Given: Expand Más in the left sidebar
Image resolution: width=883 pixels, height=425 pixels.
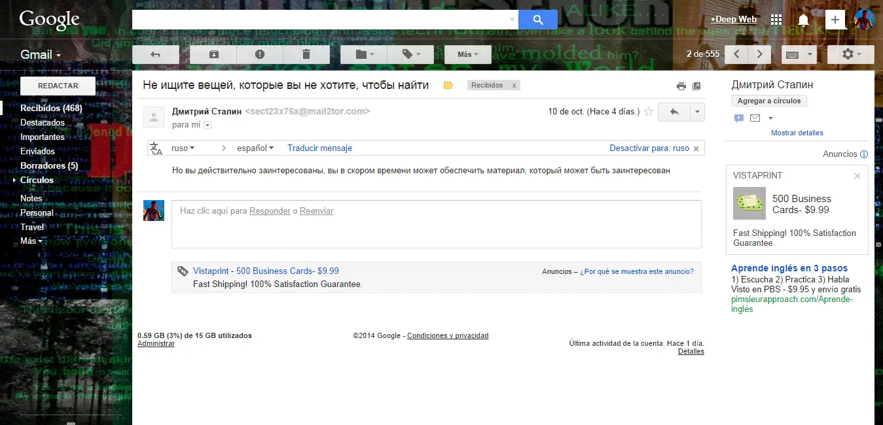Looking at the screenshot, I should coord(31,241).
